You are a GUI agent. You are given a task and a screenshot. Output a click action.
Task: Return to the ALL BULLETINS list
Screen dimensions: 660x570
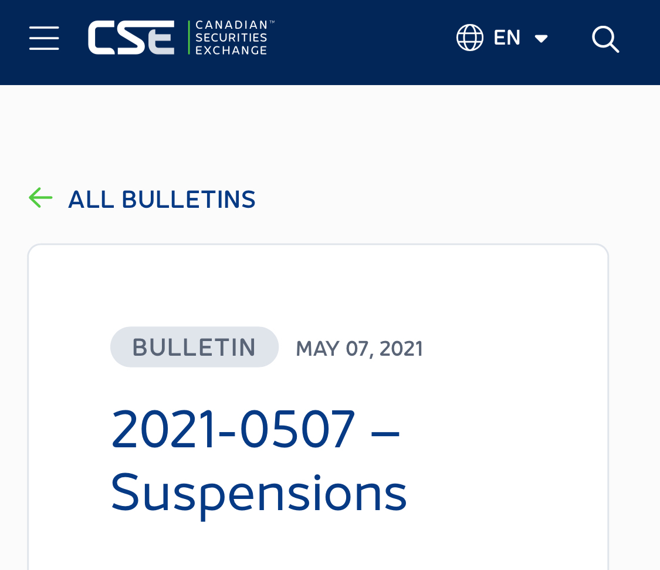pyautogui.click(x=161, y=200)
